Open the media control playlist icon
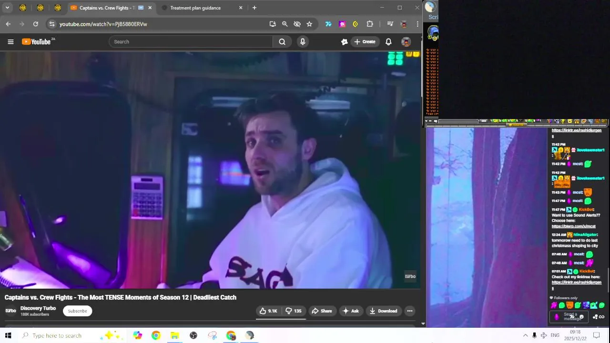 (x=390, y=24)
